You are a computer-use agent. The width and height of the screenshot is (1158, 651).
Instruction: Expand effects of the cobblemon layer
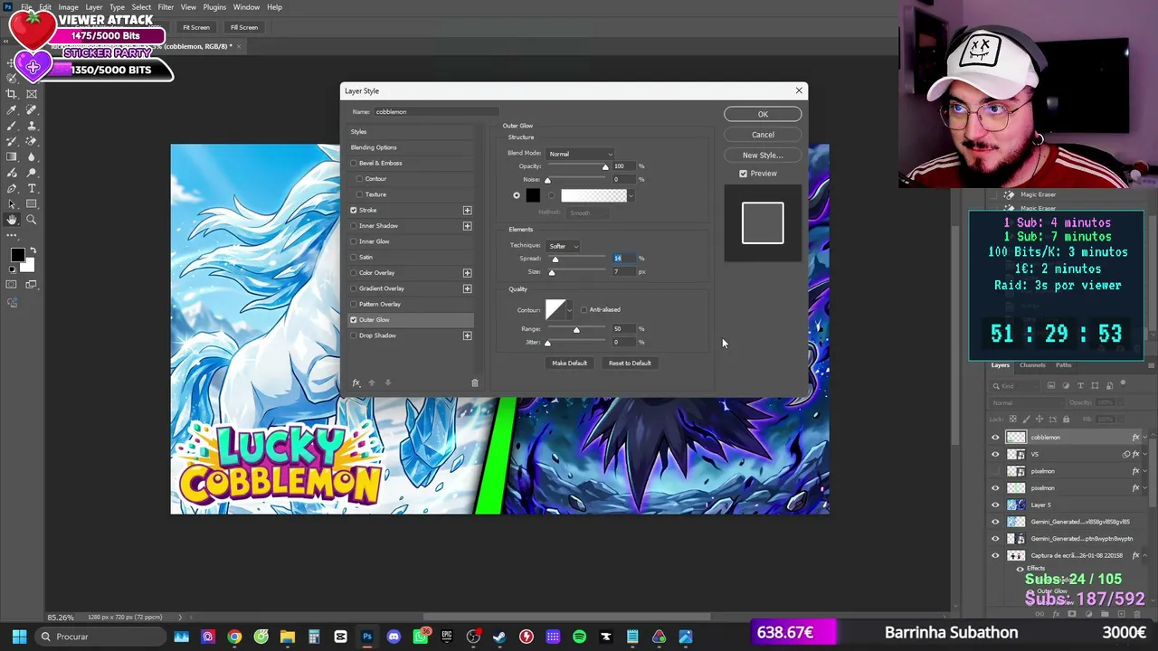[x=1145, y=438]
